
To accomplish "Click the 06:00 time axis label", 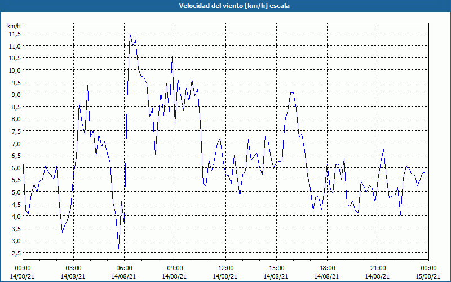I will 124,268.
